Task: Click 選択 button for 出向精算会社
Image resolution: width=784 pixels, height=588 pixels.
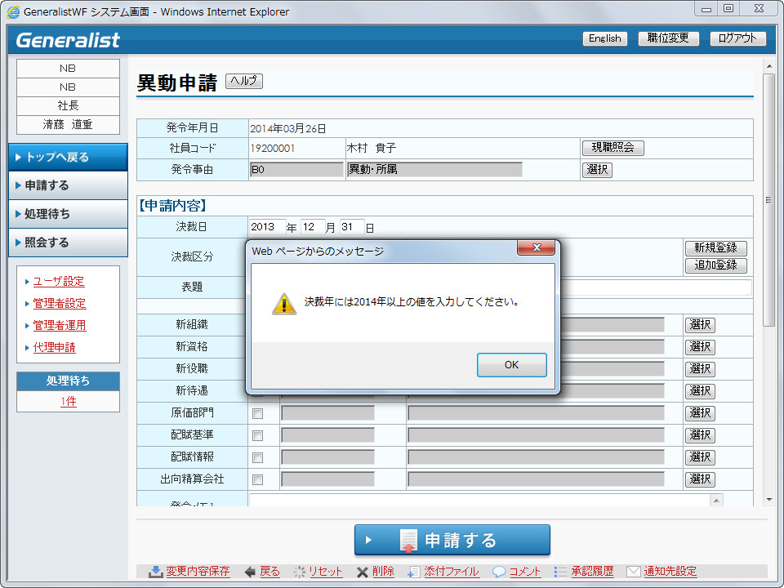Action: coord(700,479)
